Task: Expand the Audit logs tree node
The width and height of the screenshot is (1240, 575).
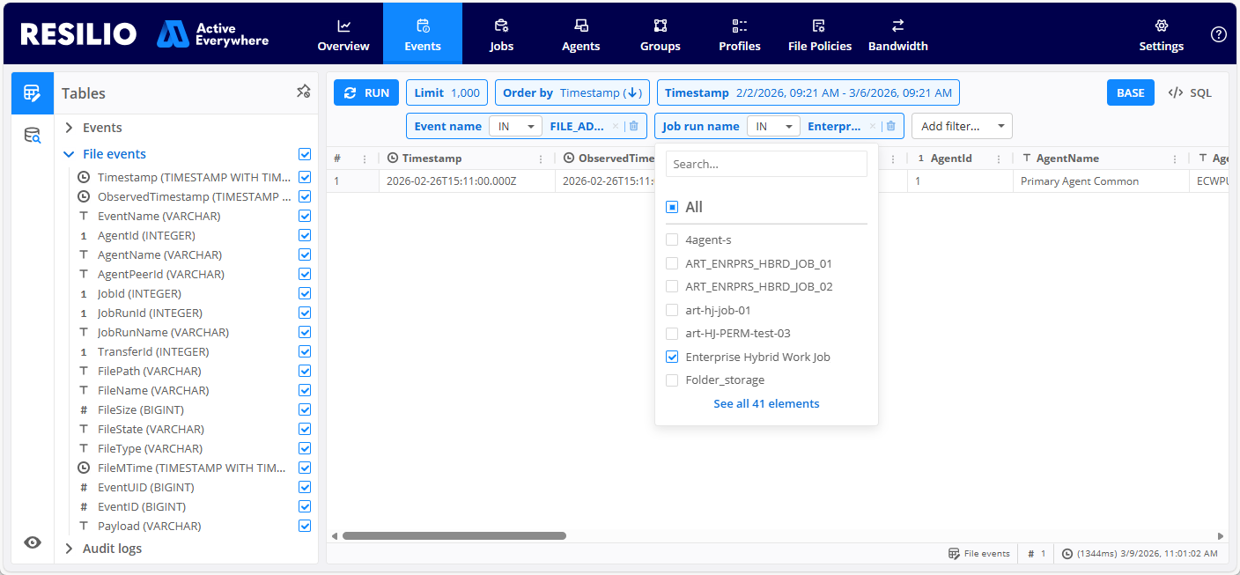Action: [69, 549]
